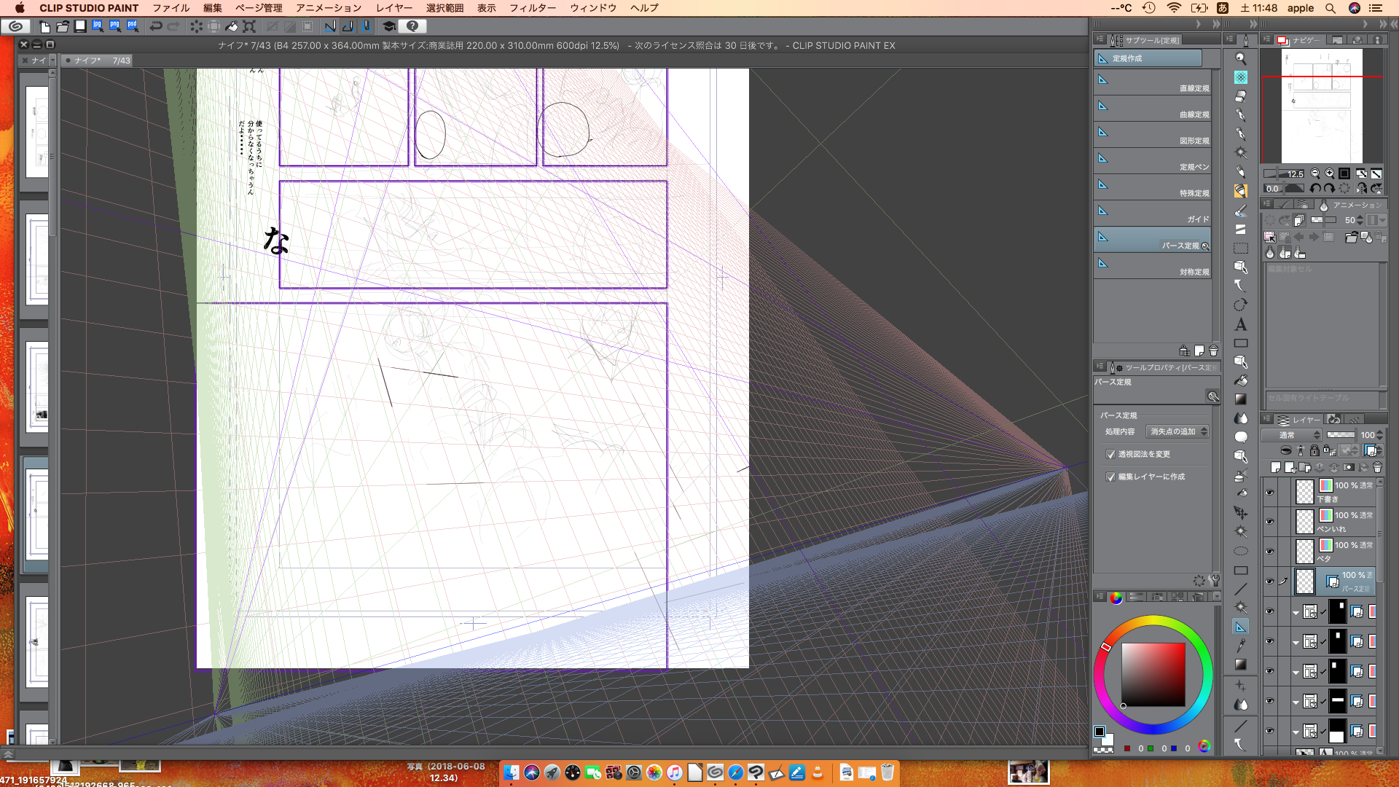Click the rotate-left icon in the Navigator
Screen dimensions: 1399x787
(1315, 188)
